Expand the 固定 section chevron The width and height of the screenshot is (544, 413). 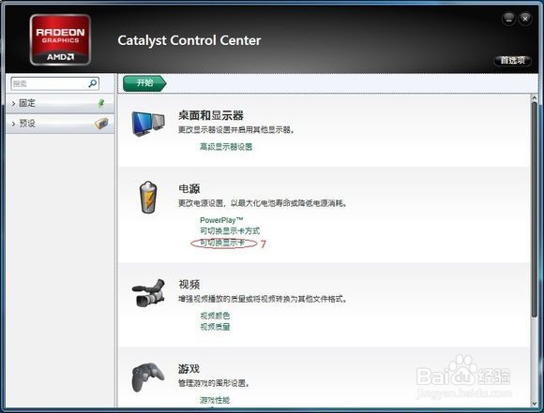tap(13, 103)
